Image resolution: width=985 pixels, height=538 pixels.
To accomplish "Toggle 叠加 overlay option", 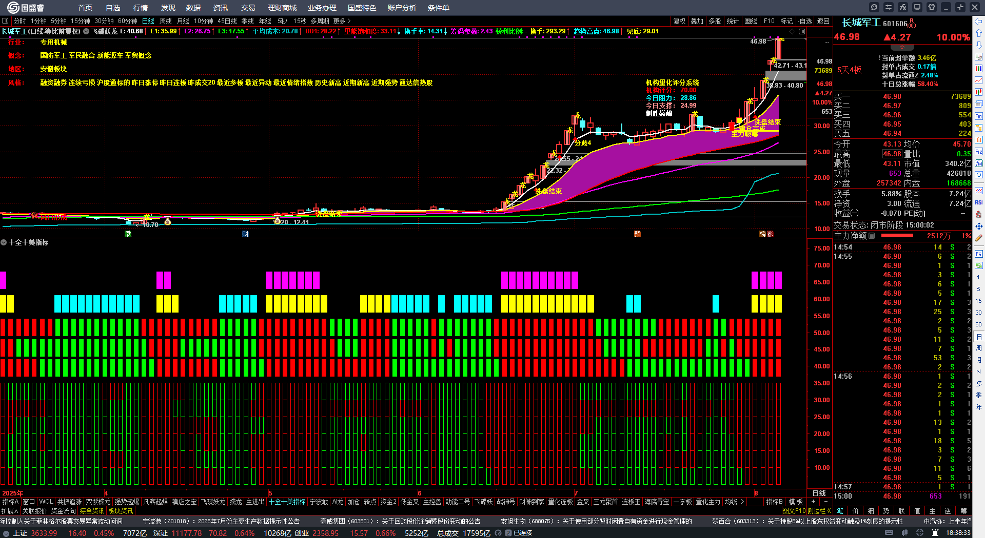I will click(697, 21).
